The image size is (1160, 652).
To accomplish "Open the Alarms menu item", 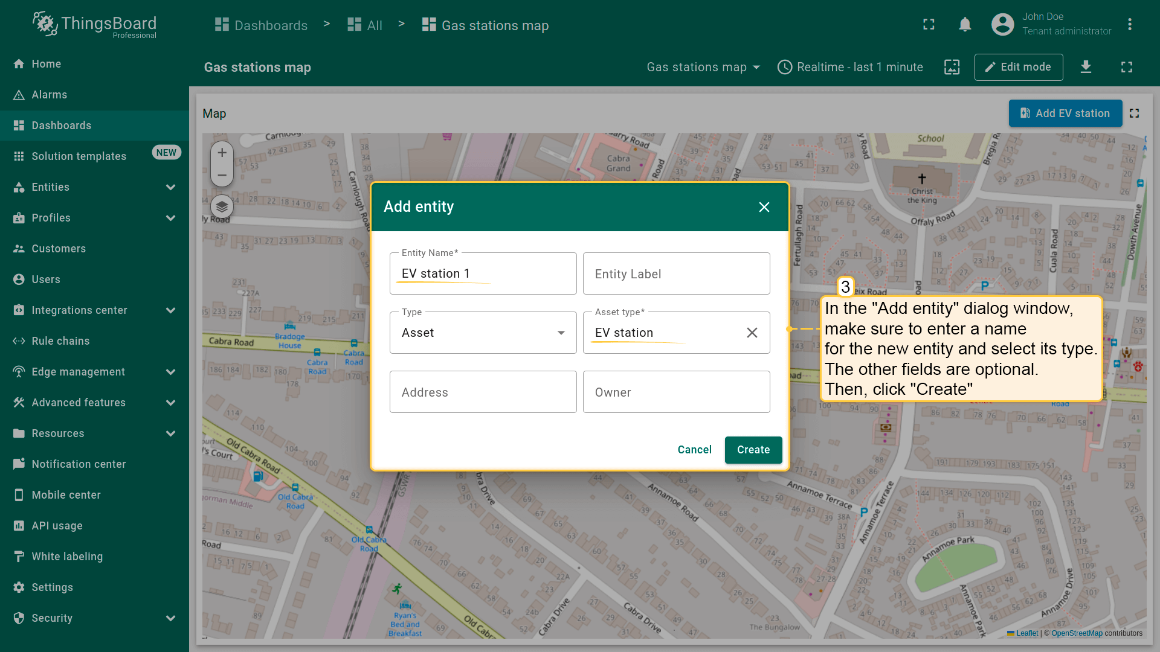I will [49, 95].
